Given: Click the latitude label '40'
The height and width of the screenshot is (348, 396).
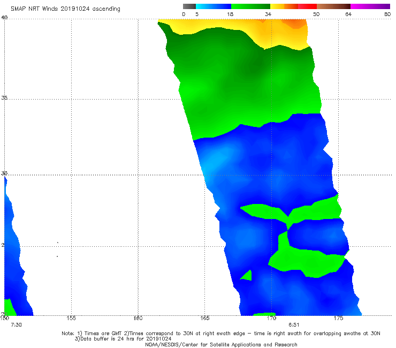Looking at the screenshot, I should 4,18.
